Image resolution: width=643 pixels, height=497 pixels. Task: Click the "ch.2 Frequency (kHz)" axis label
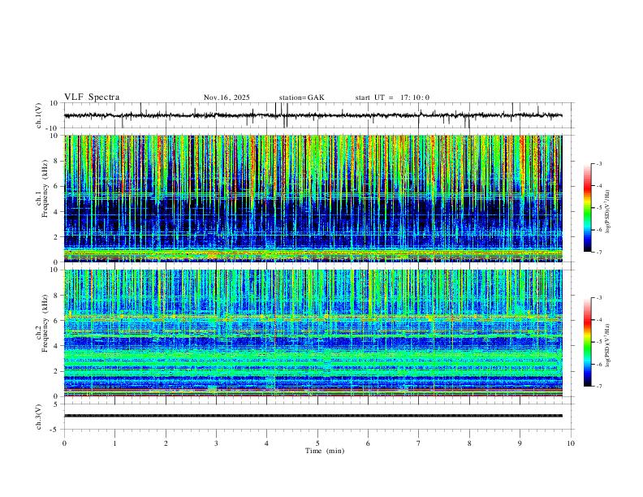click(42, 324)
